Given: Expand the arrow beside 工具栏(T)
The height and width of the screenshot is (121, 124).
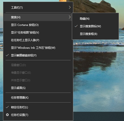Looking at the screenshot, I should click(70, 7).
